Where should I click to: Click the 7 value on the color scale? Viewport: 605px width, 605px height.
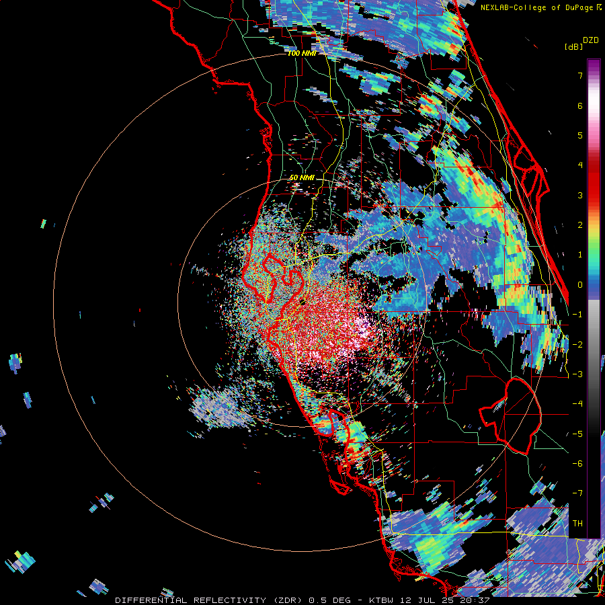coord(580,75)
